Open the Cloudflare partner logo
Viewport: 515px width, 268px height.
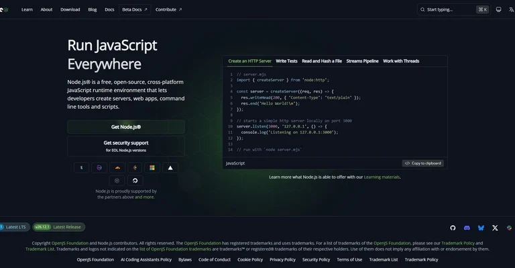pyautogui.click(x=117, y=168)
